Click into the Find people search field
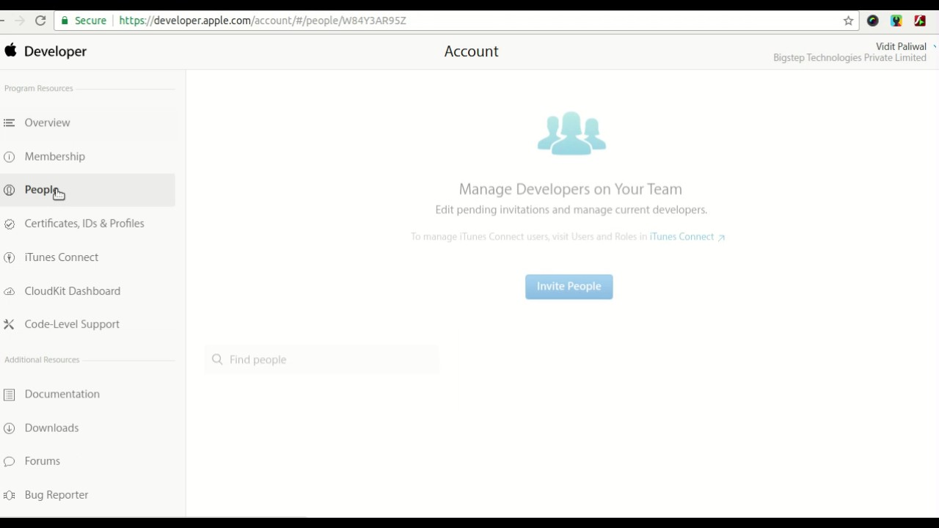This screenshot has height=528, width=939. pos(322,359)
